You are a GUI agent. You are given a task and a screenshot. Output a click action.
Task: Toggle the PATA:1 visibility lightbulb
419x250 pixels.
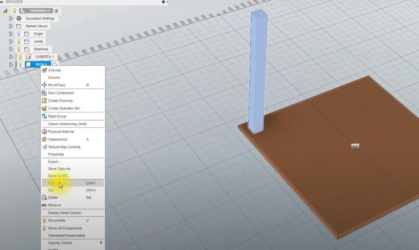click(20, 64)
